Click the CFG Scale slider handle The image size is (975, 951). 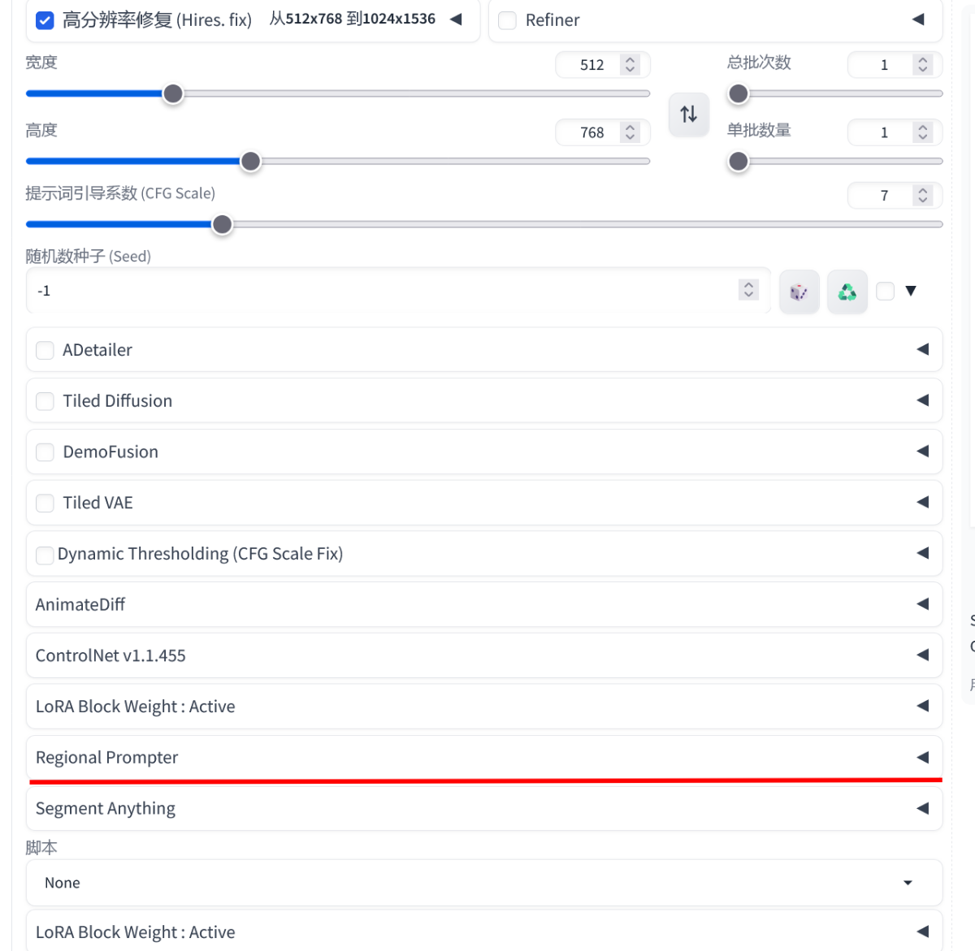tap(222, 225)
